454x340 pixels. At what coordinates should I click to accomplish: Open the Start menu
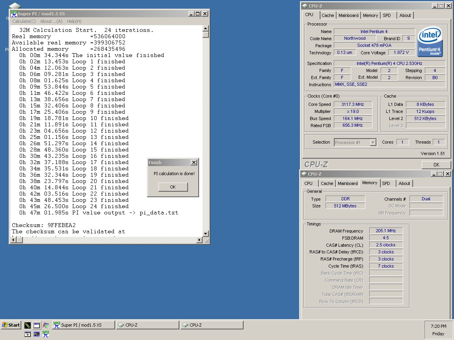pos(11,325)
